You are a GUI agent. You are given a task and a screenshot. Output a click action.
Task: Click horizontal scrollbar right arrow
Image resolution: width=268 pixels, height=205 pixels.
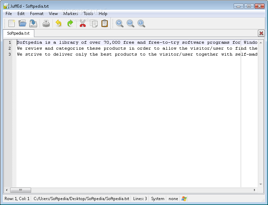[254, 190]
